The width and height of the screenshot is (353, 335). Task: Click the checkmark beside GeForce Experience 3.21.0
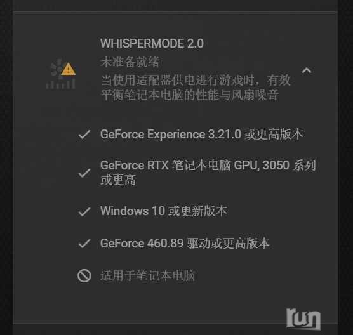point(84,135)
